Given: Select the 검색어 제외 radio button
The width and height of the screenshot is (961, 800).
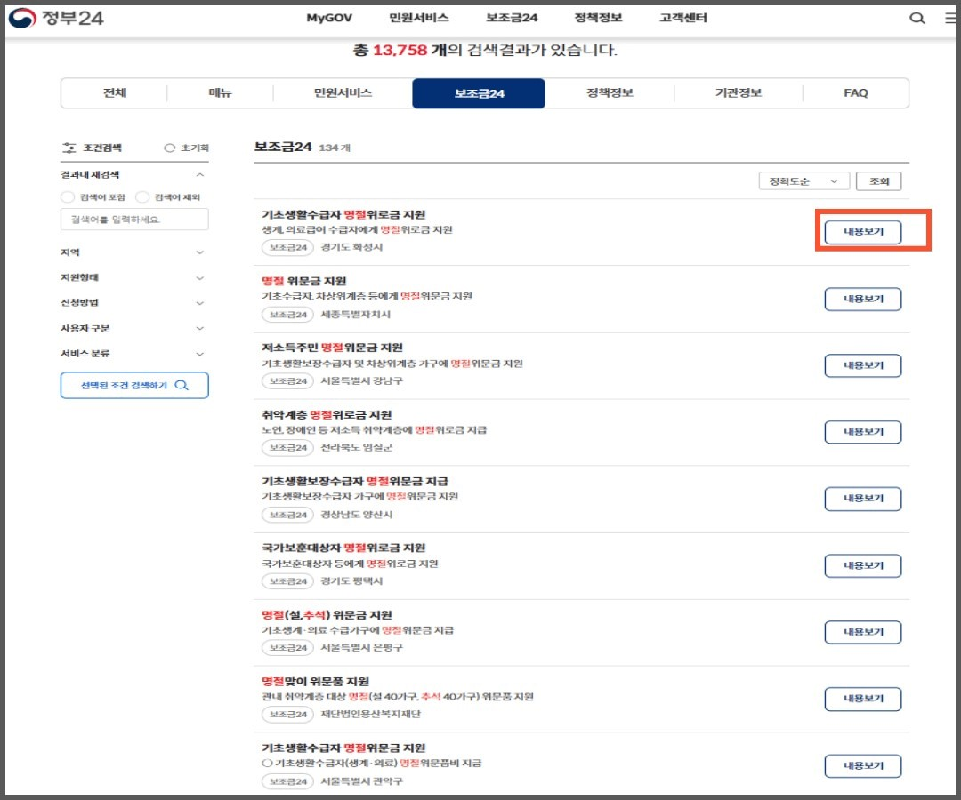Looking at the screenshot, I should coord(142,197).
